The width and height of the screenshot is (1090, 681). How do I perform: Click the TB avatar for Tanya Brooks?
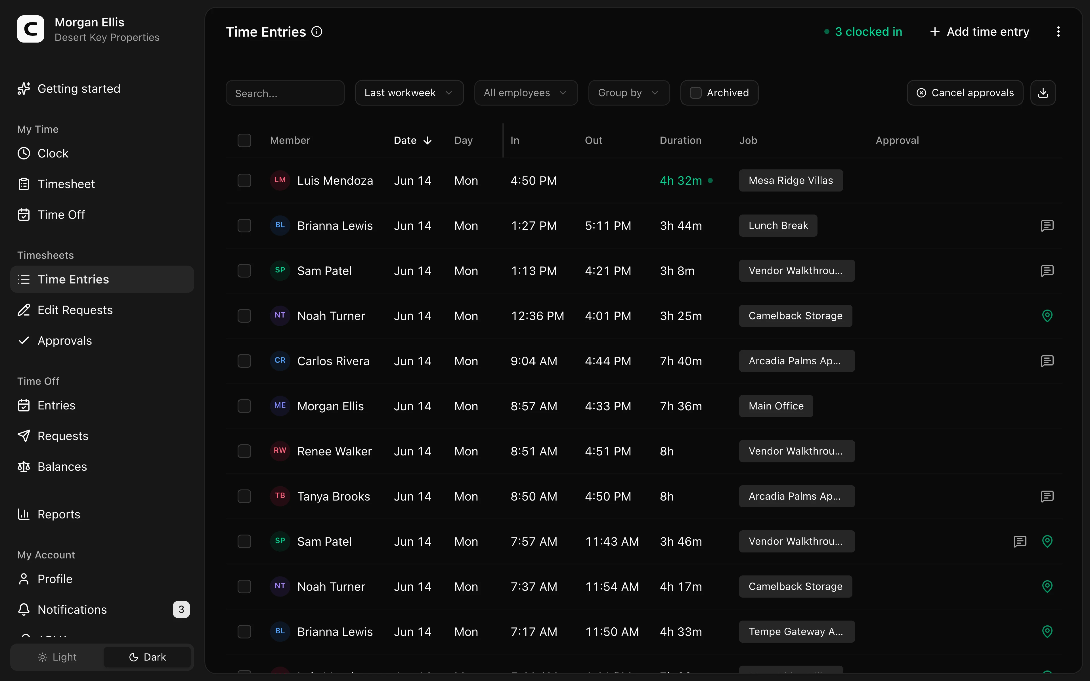[280, 496]
